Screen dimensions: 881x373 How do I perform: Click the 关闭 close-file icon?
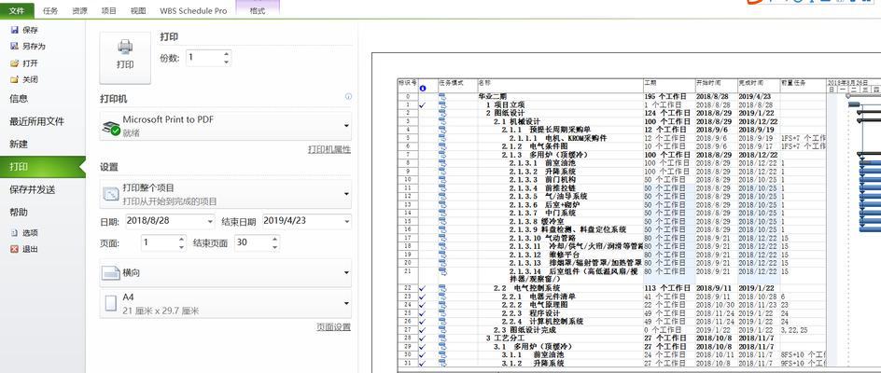tap(15, 79)
